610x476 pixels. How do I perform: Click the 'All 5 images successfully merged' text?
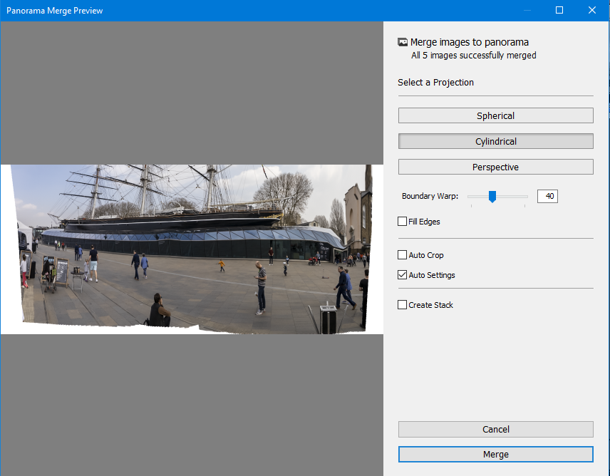pyautogui.click(x=473, y=55)
